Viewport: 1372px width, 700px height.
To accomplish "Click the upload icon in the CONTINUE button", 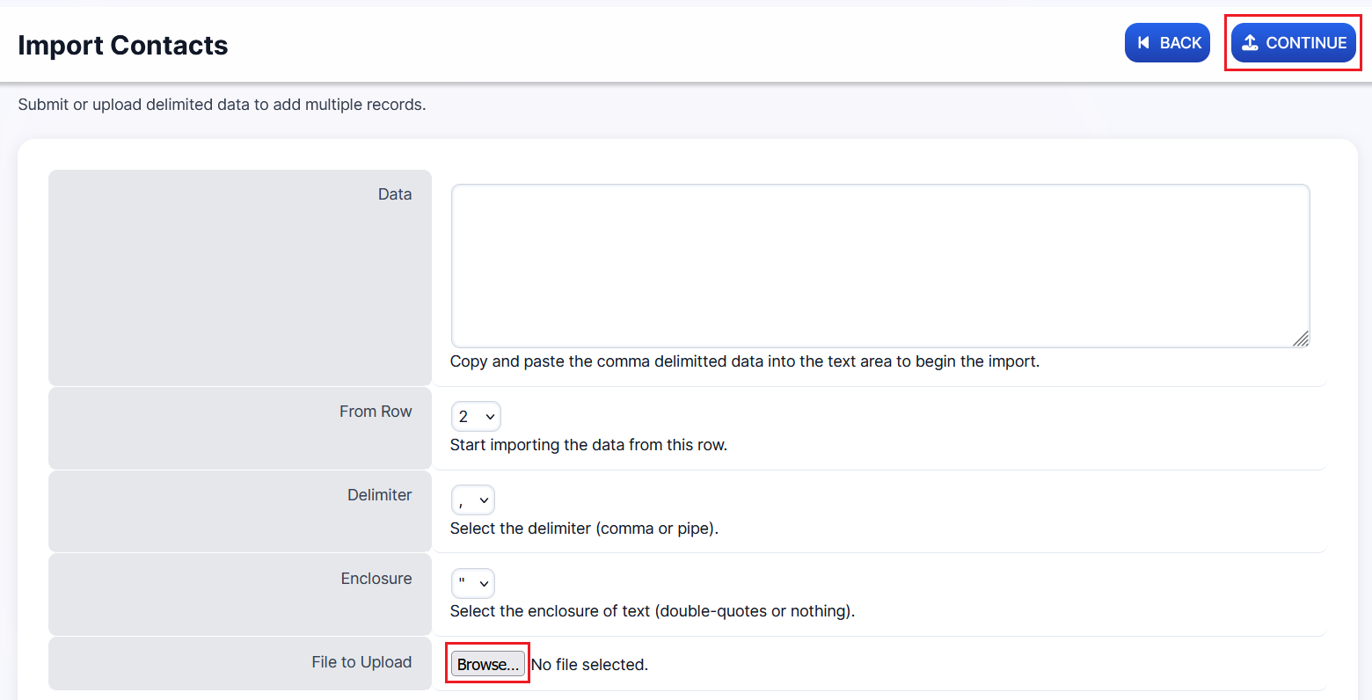I will tap(1250, 43).
